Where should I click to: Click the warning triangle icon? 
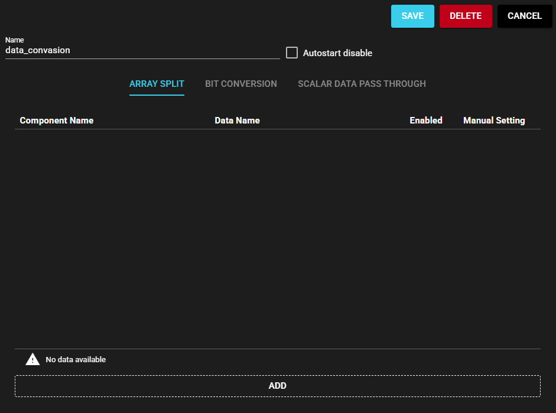32,359
